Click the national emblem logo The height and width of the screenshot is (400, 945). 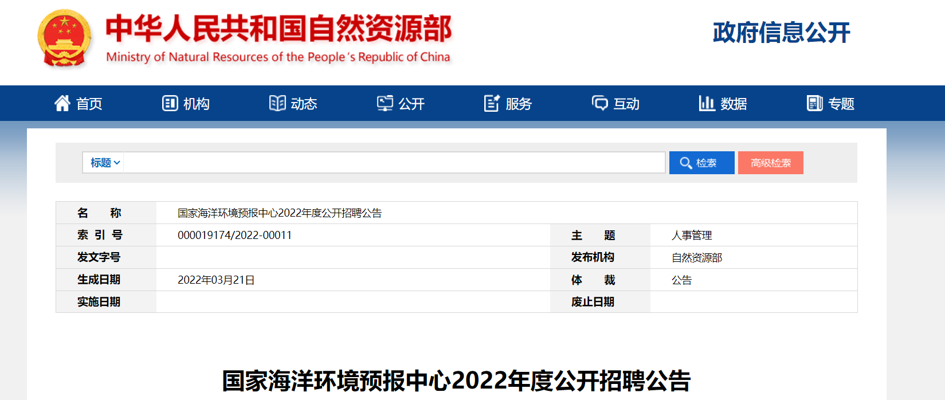tap(64, 38)
